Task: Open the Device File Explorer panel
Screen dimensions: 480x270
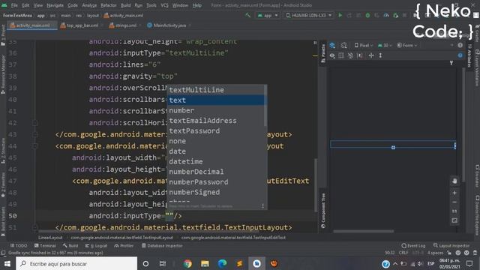Action: (477, 216)
